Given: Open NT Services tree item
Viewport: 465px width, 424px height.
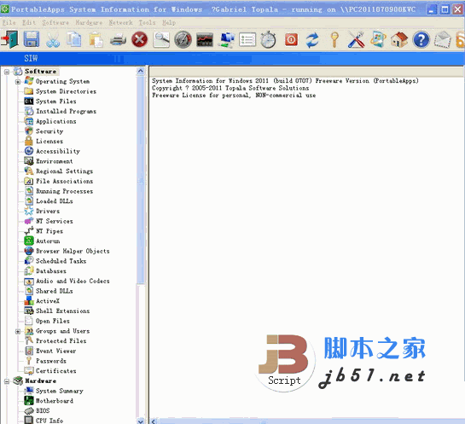Looking at the screenshot, I should coord(55,221).
